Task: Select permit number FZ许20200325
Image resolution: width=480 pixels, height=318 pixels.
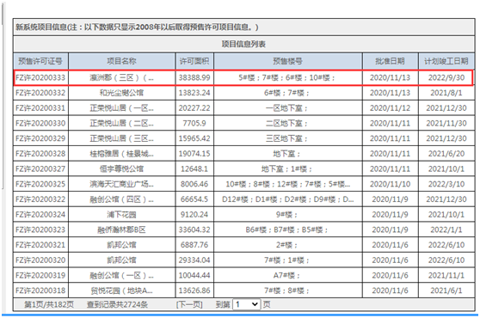Action: (x=40, y=184)
